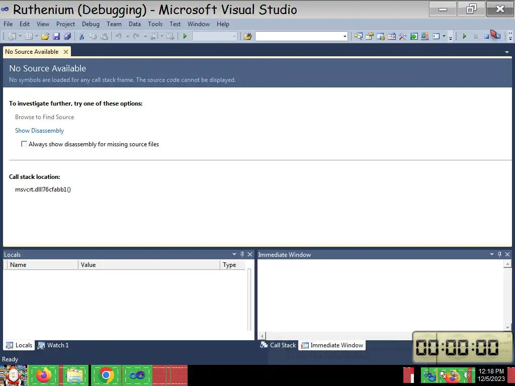Open the Edit menu

(25, 24)
